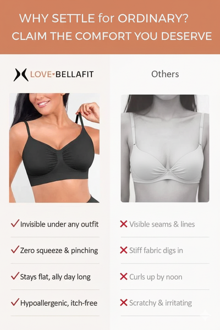Click the Curls up by noon text
The width and height of the screenshot is (220, 330).
click(x=156, y=277)
